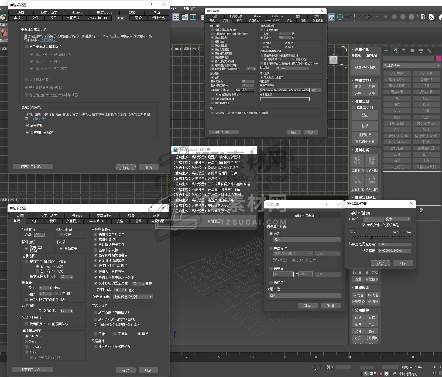Image resolution: width=442 pixels, height=377 pixels.
Task: Click the Modify panel tab icon
Action: pyautogui.click(x=395, y=51)
